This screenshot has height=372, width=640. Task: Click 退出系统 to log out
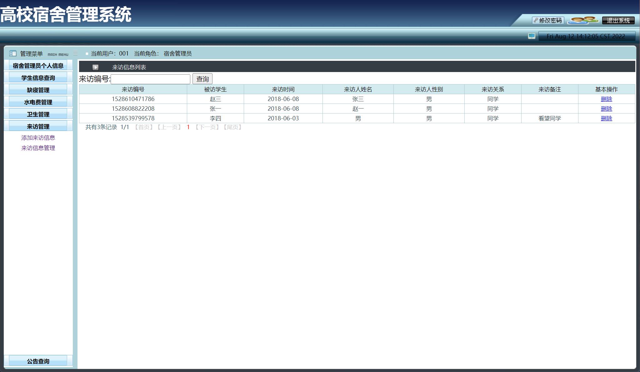click(618, 21)
